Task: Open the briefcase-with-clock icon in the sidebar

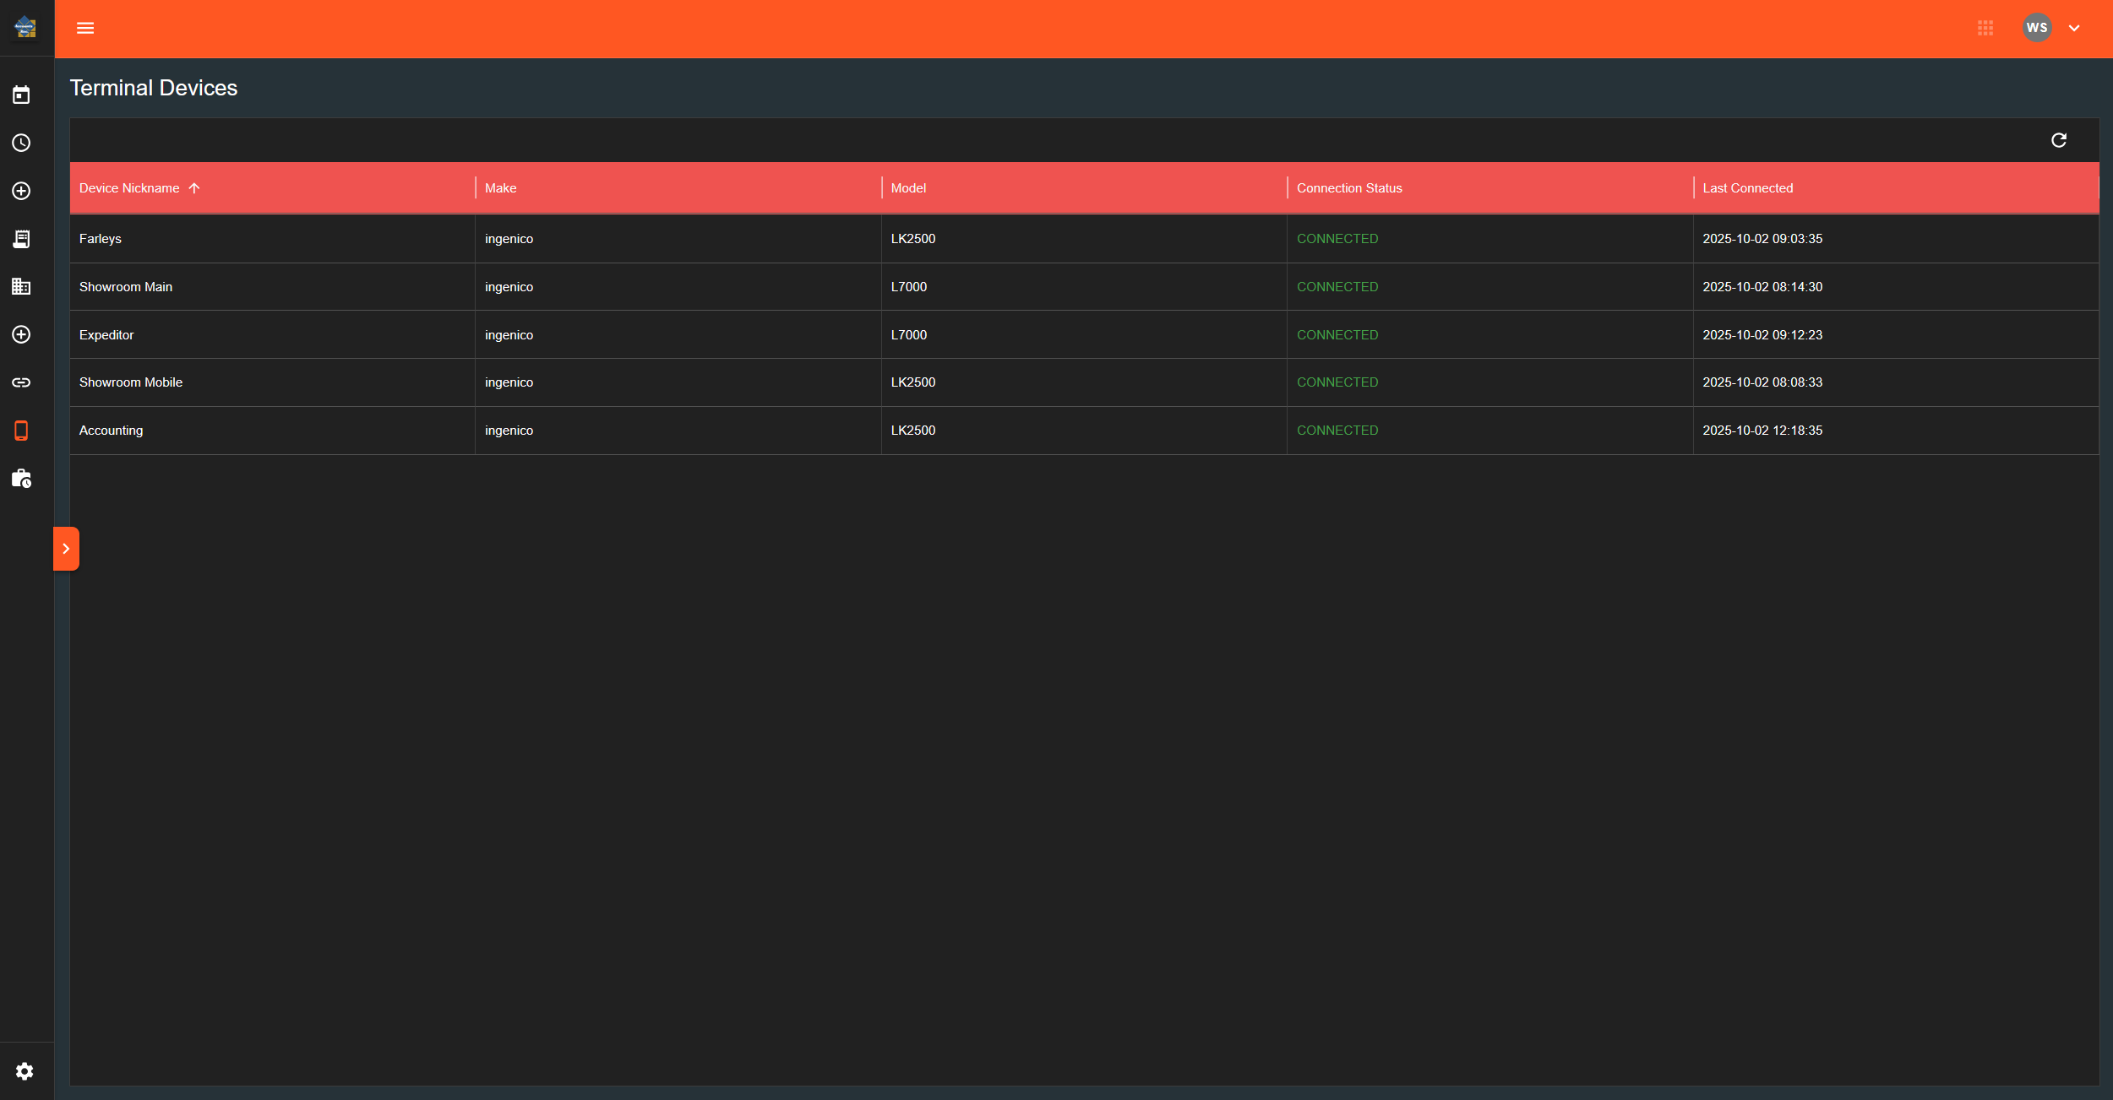Action: tap(21, 479)
